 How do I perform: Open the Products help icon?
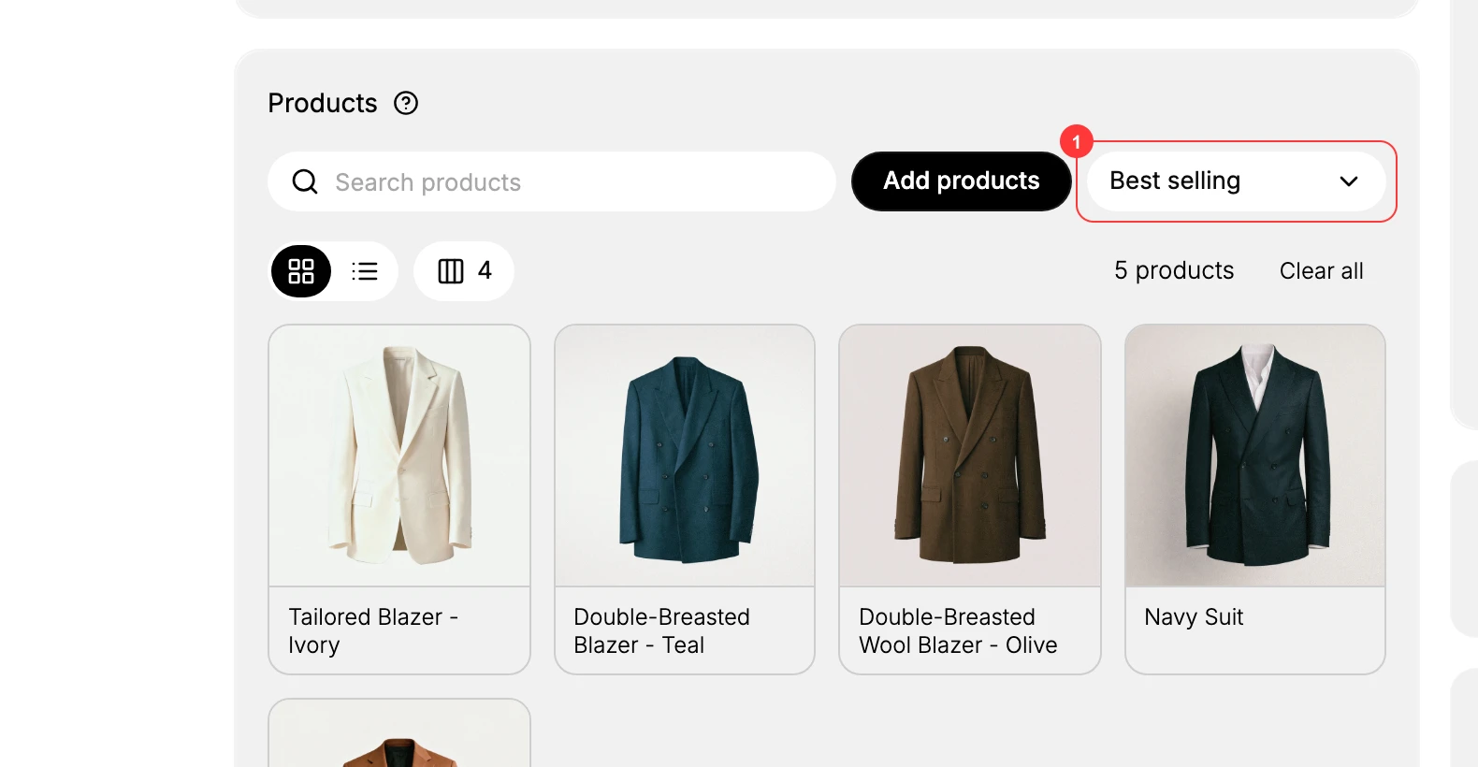pos(406,103)
